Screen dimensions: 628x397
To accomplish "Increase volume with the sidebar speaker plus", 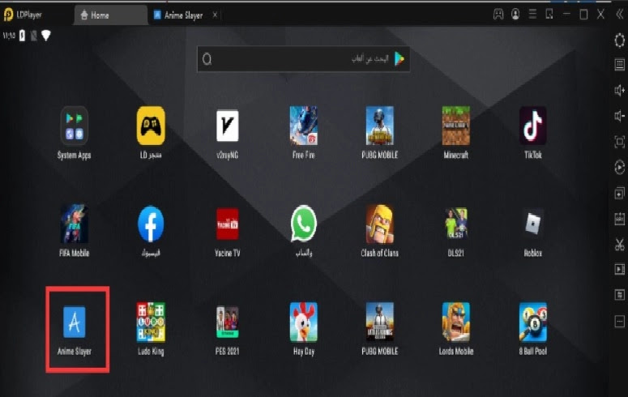I will [x=620, y=91].
